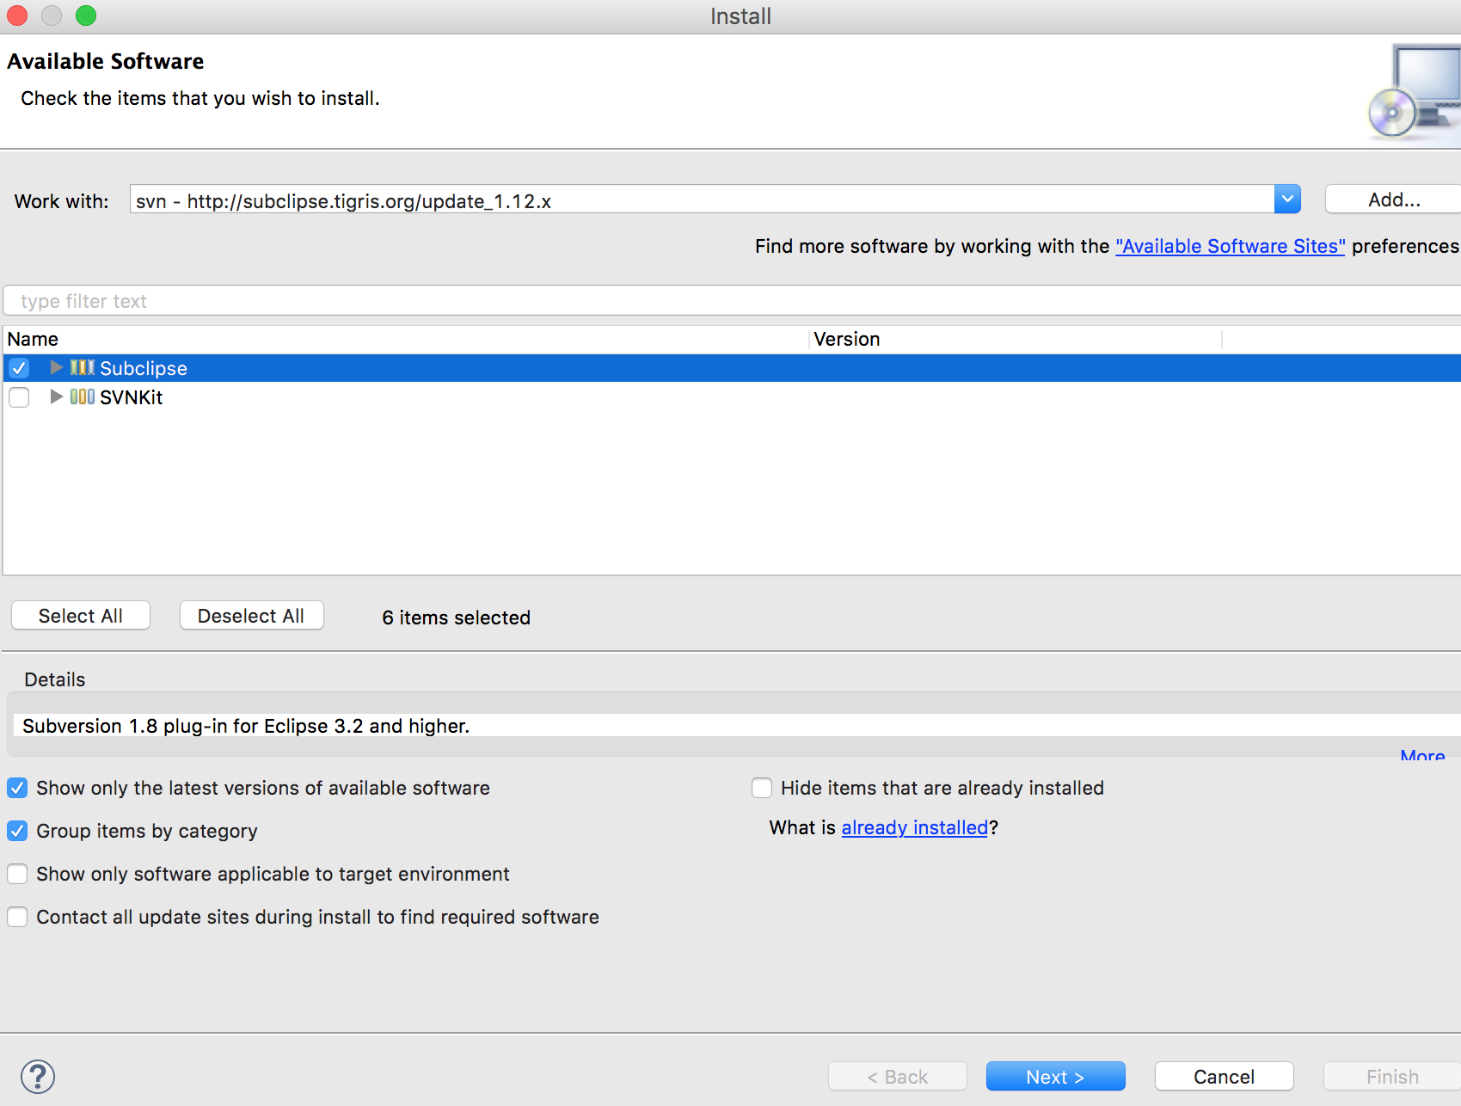This screenshot has height=1106, width=1461.
Task: Open the Available Software Sites link
Action: point(1230,247)
